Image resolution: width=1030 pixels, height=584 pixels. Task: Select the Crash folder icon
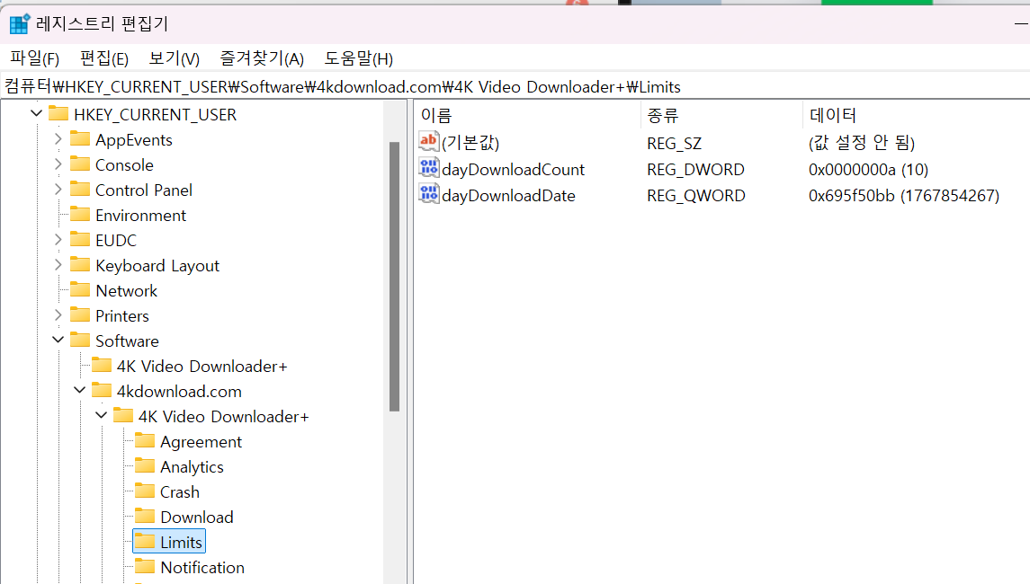pos(145,491)
